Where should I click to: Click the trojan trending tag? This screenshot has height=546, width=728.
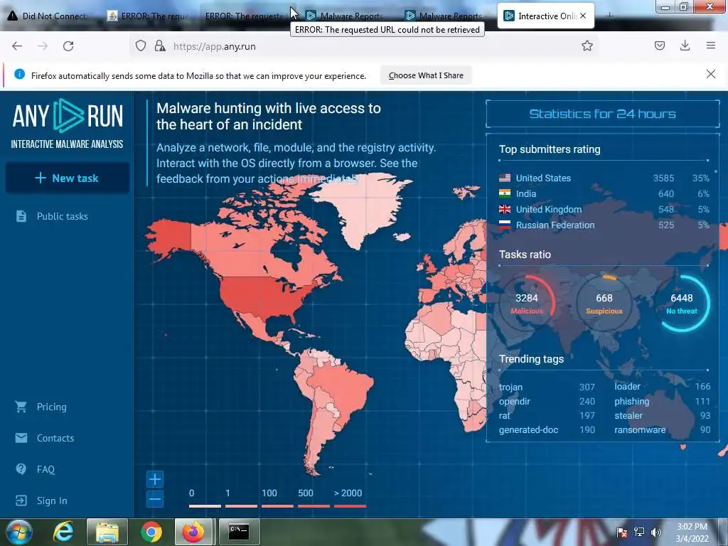(510, 387)
